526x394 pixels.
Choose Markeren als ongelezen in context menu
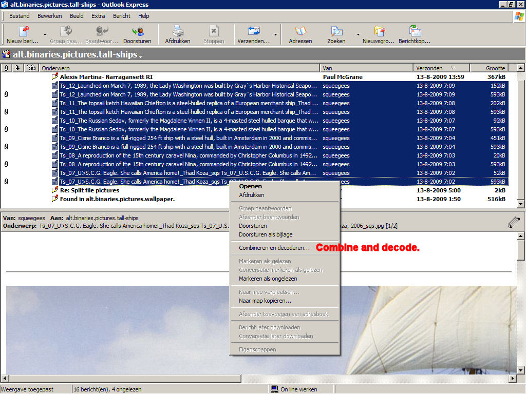(x=285, y=279)
